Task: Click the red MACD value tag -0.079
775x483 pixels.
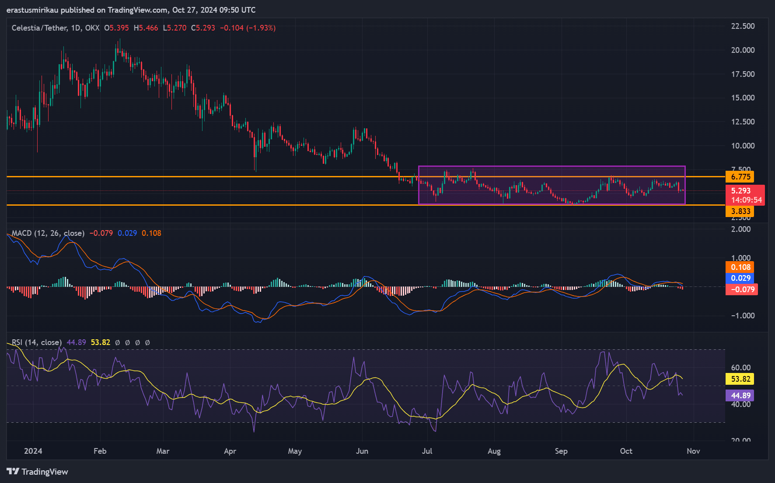Action: pyautogui.click(x=741, y=290)
